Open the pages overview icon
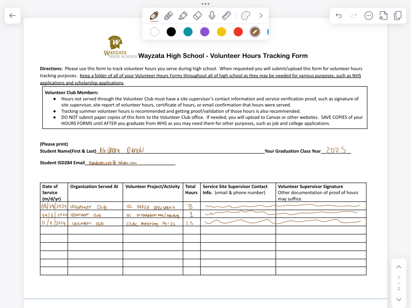Image resolution: width=411 pixels, height=308 pixels. click(398, 16)
